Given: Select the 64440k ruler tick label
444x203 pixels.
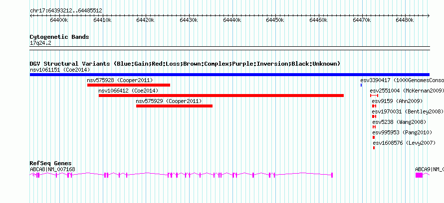Looking at the screenshot, I should coord(232,20).
